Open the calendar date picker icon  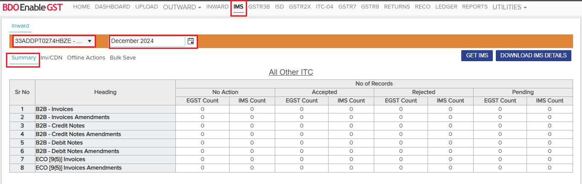[191, 41]
